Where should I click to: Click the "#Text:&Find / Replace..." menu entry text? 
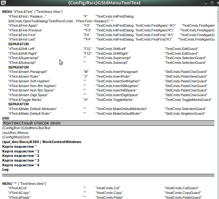coord(27,16)
